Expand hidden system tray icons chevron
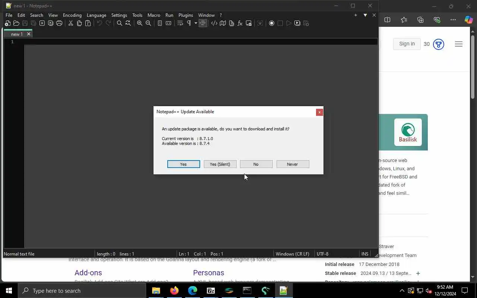 click(x=402, y=291)
